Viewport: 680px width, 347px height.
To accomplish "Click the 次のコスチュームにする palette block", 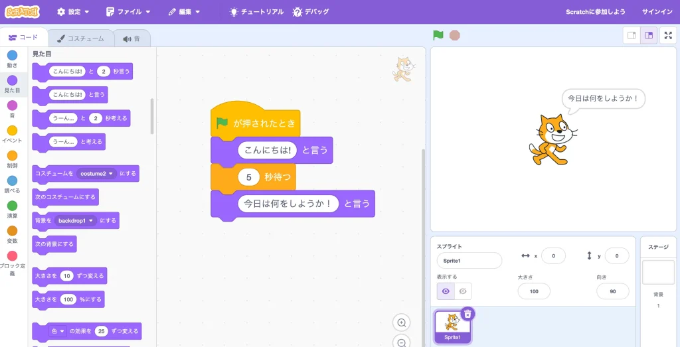I will [66, 197].
